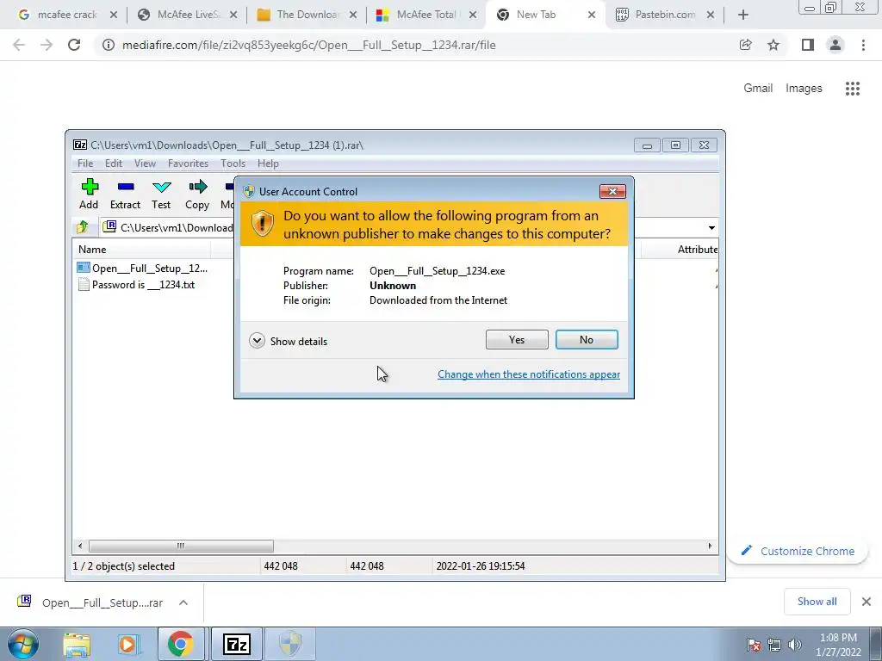The image size is (882, 661).
Task: Open Chrome profile avatar
Action: (835, 45)
